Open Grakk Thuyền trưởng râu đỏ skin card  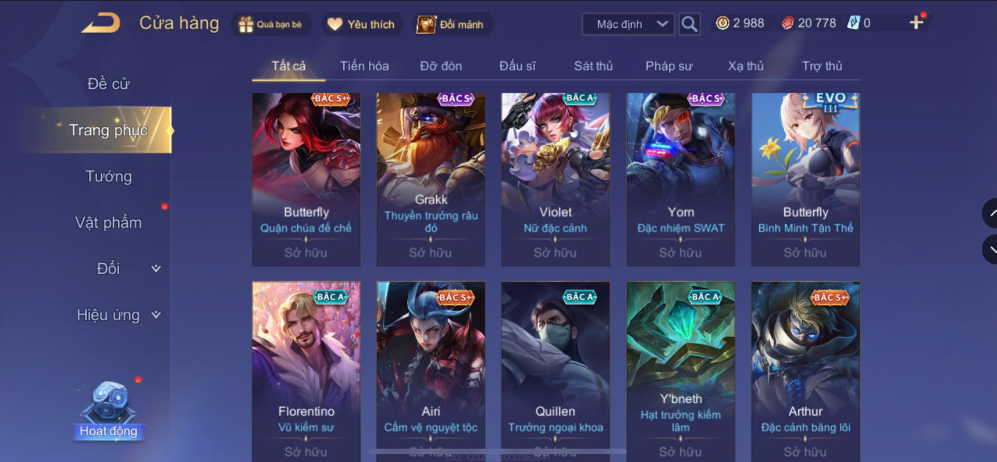[x=430, y=180]
